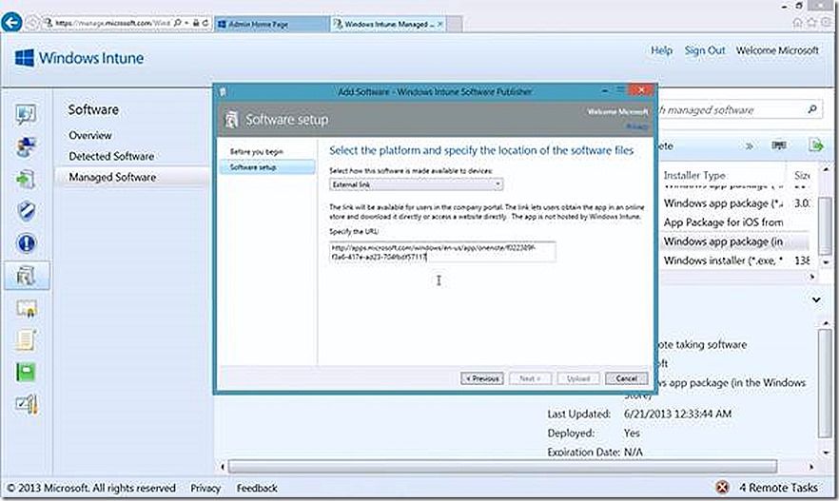The height and width of the screenshot is (501, 839).
Task: Open the Updates workspace icon
Action: [26, 179]
